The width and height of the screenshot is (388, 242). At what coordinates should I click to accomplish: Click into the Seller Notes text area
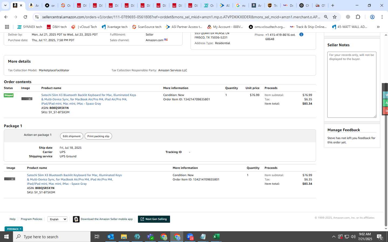[352, 85]
